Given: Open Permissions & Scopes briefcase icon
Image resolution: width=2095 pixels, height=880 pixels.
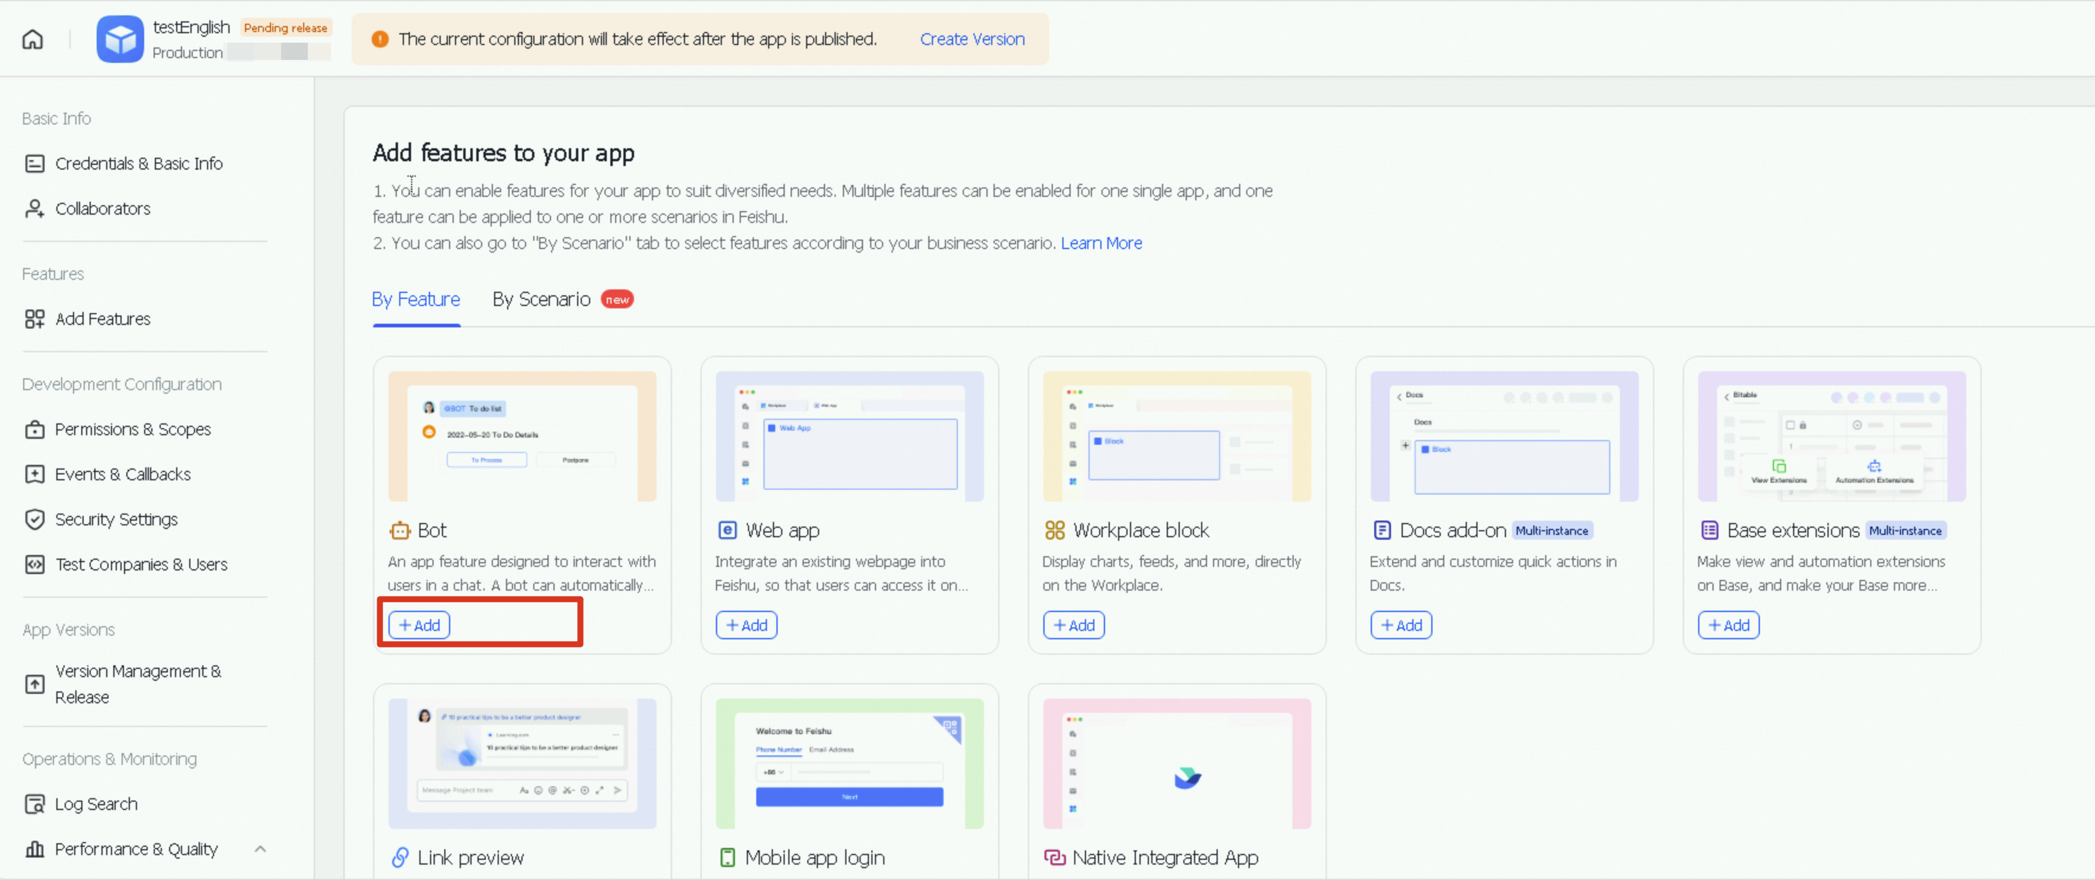Looking at the screenshot, I should coord(34,429).
